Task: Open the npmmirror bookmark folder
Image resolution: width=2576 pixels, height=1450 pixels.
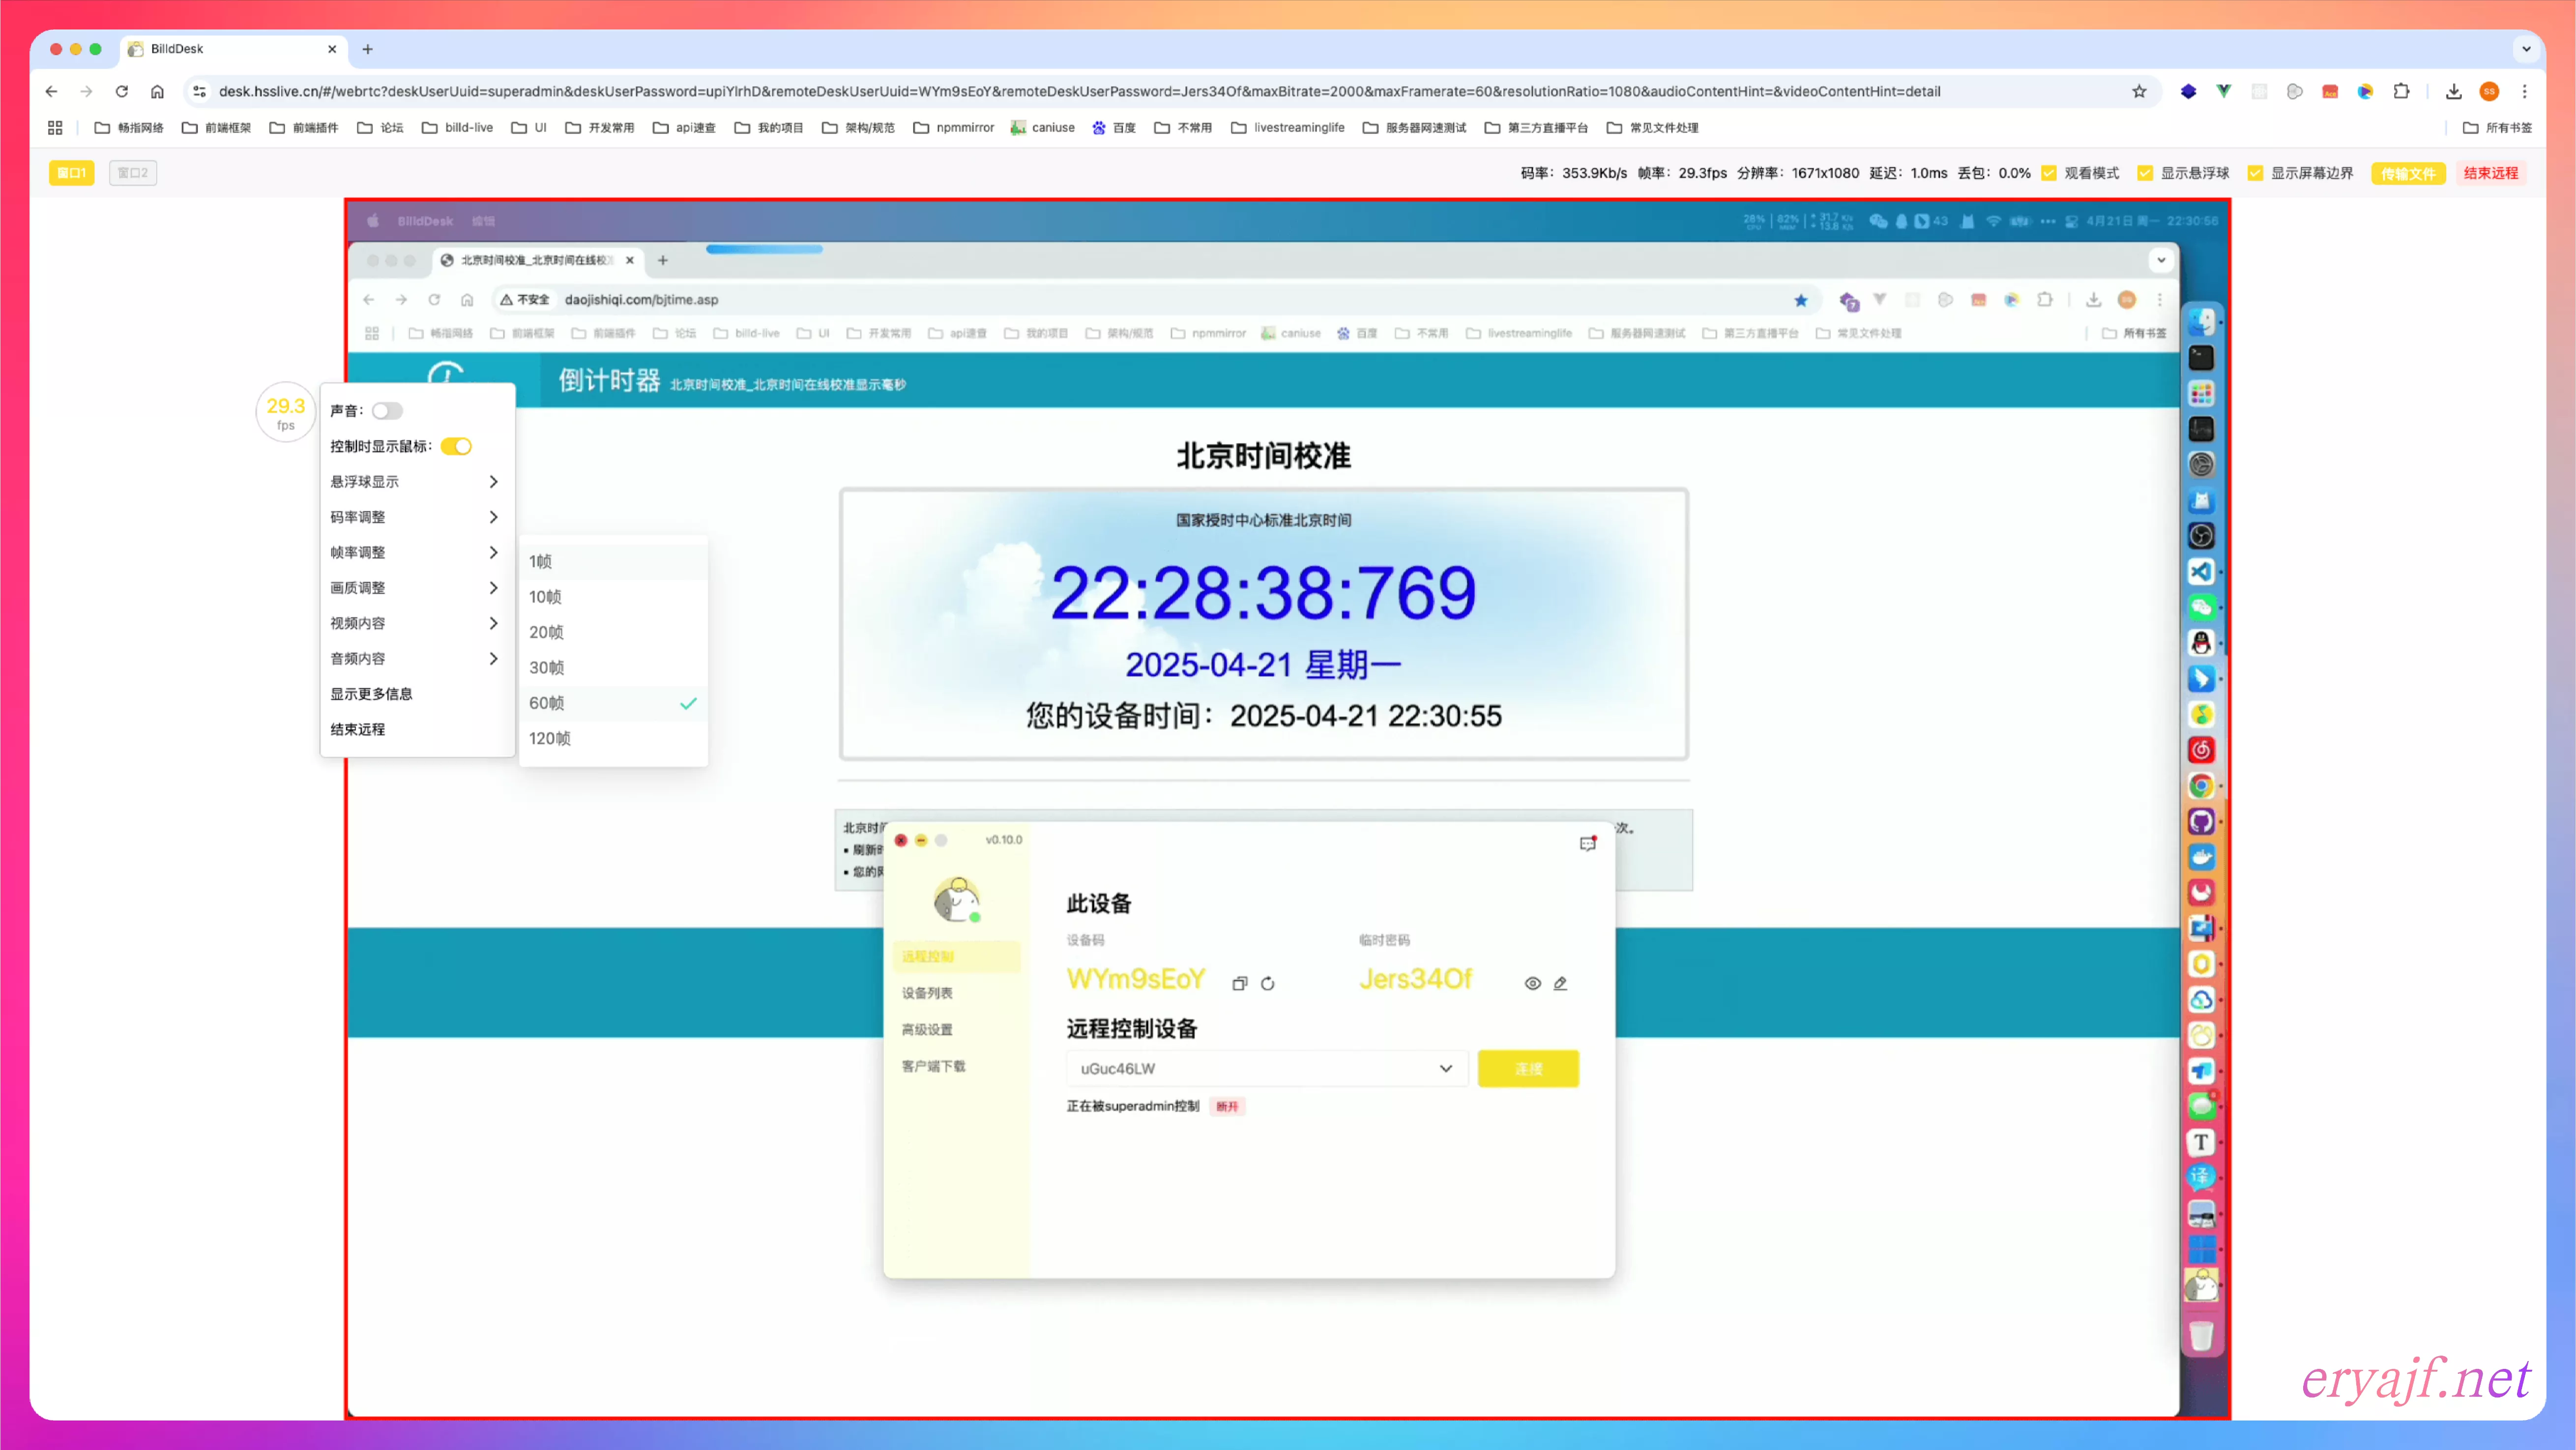Action: point(953,127)
